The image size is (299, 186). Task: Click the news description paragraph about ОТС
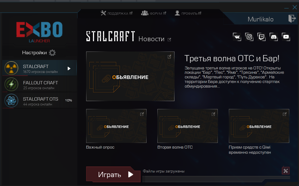tap(234, 77)
